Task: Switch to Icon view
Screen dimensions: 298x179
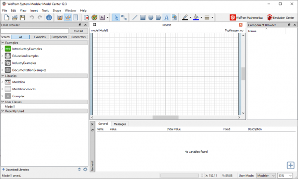Action: tap(60, 18)
